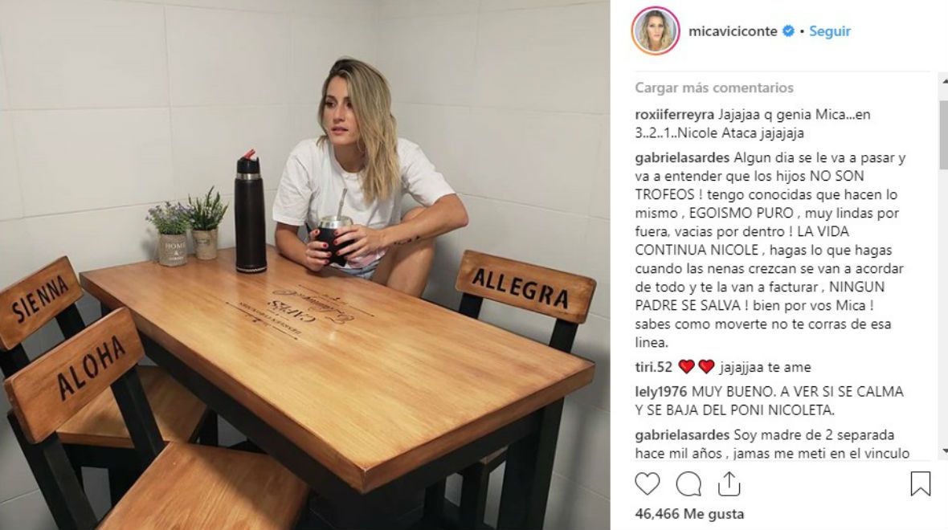Open gabrielasardes profile from first comment

pyautogui.click(x=683, y=158)
